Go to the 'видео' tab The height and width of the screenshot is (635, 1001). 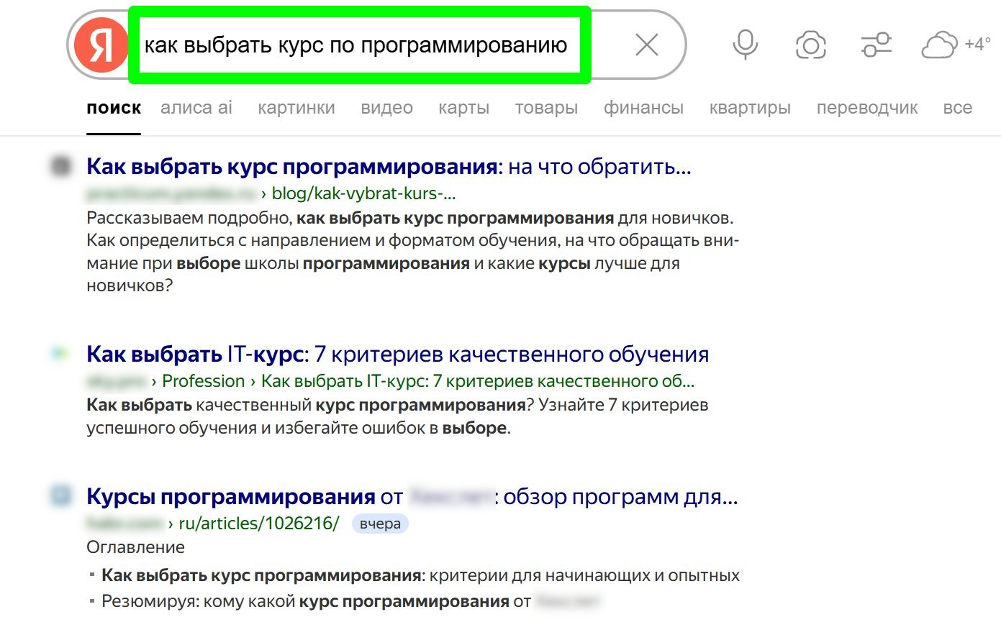click(x=387, y=108)
